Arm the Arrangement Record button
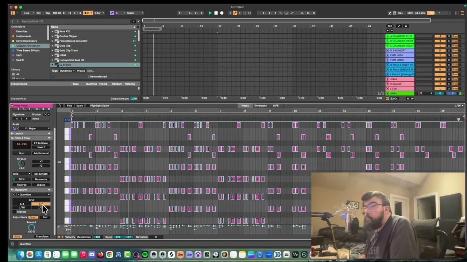 pyautogui.click(x=222, y=13)
